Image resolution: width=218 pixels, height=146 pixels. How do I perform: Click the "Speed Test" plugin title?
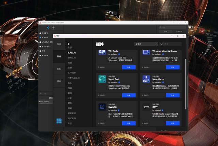coord(113,79)
